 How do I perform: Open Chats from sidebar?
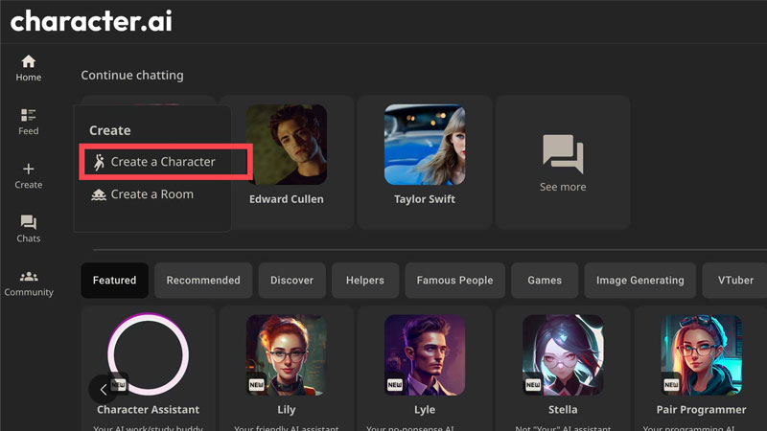coord(29,229)
